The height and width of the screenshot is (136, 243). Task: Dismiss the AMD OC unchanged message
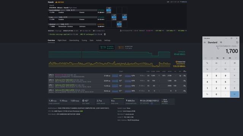click(101, 34)
